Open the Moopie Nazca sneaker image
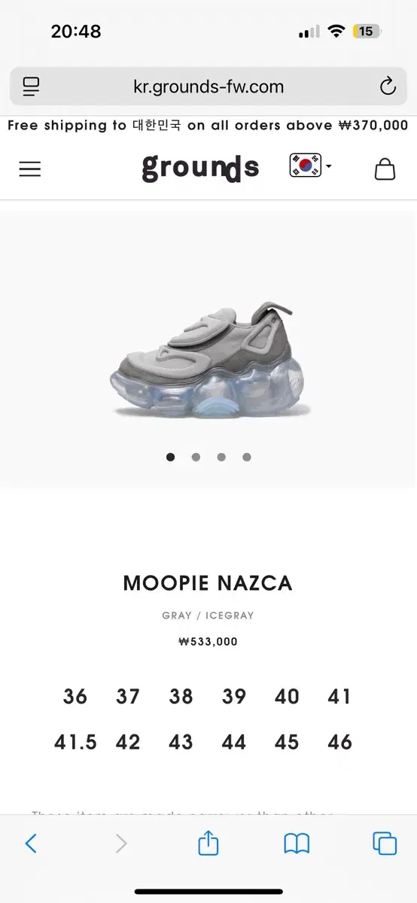Viewport: 417px width, 903px height. click(210, 360)
